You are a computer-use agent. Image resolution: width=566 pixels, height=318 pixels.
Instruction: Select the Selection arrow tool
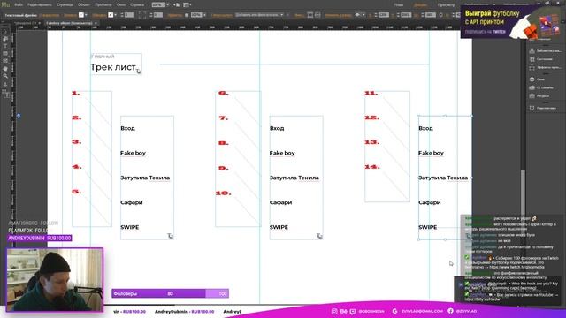pyautogui.click(x=5, y=32)
